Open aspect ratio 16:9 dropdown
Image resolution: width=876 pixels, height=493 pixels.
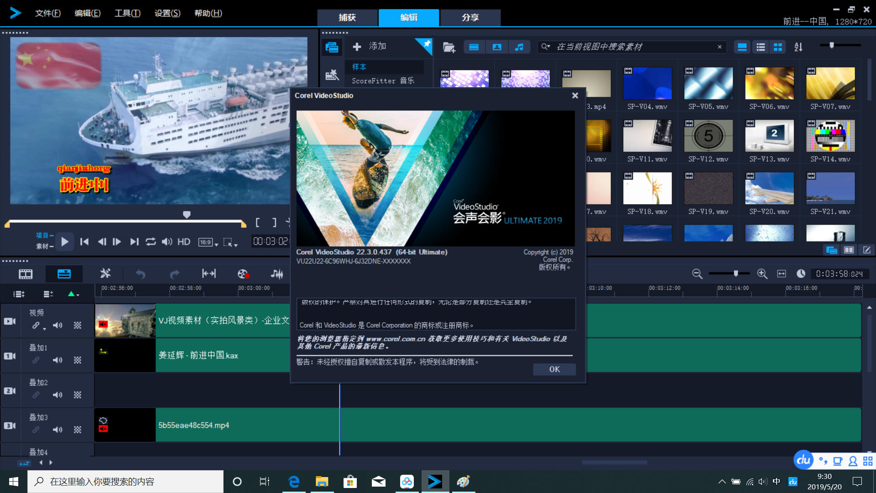[209, 242]
